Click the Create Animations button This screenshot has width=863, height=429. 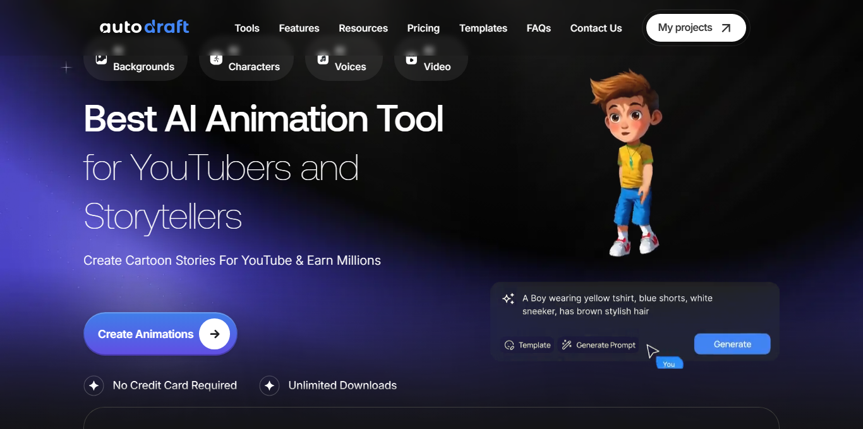pos(160,334)
